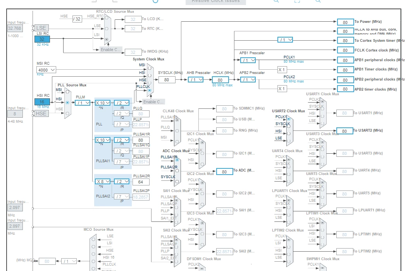Open the APB2 Prescaler dropdown
The height and width of the screenshot is (271, 408).
point(248,80)
